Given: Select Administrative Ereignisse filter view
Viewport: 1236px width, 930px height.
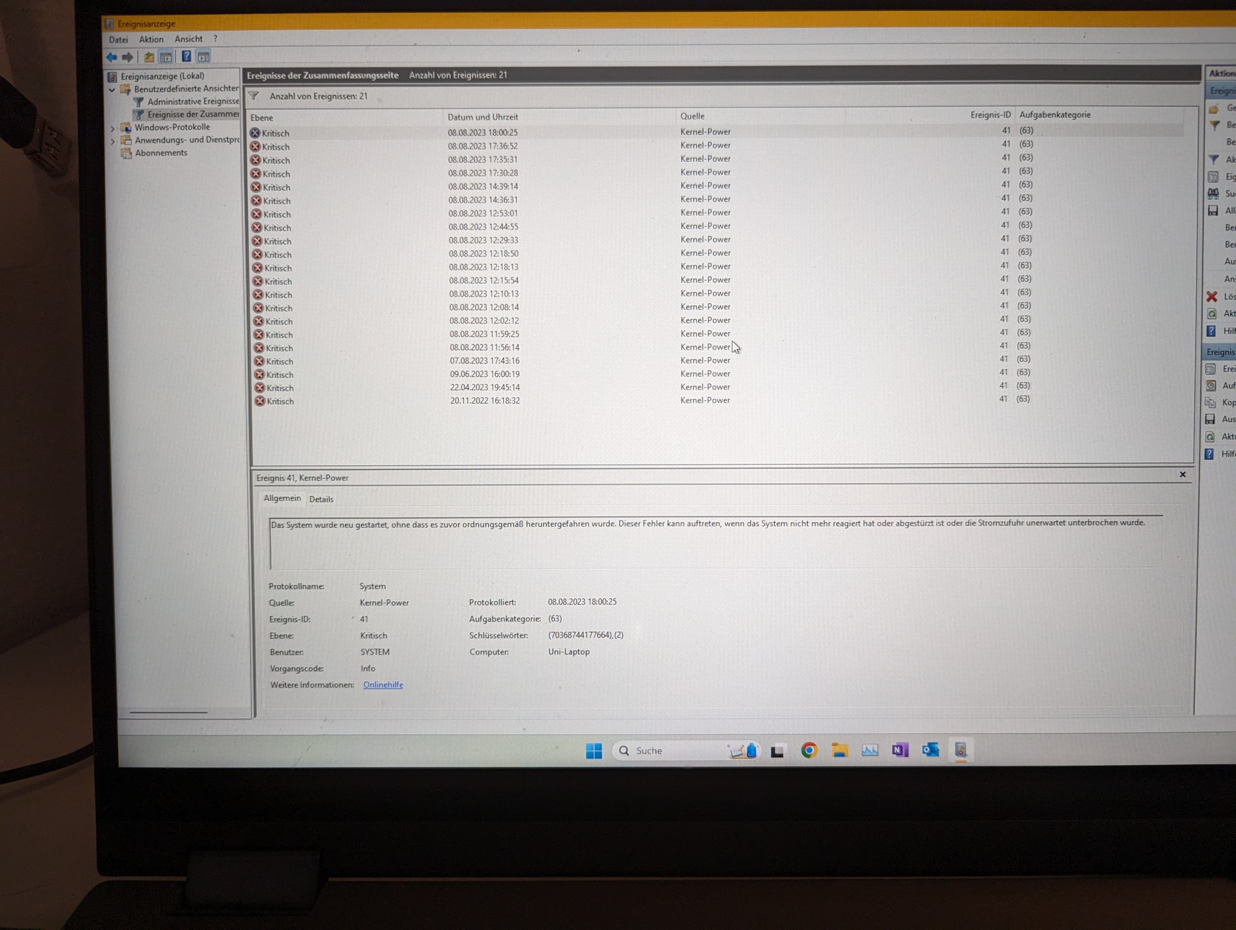Looking at the screenshot, I should 193,102.
